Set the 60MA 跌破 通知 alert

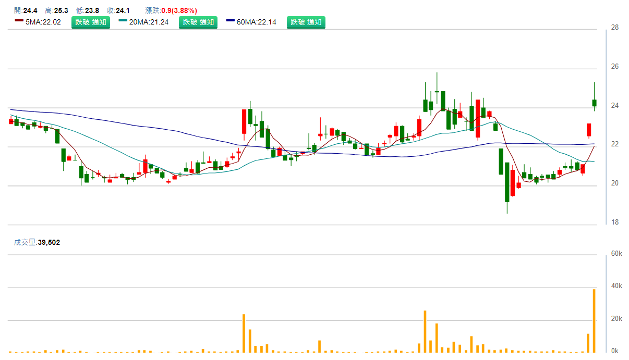(x=306, y=22)
